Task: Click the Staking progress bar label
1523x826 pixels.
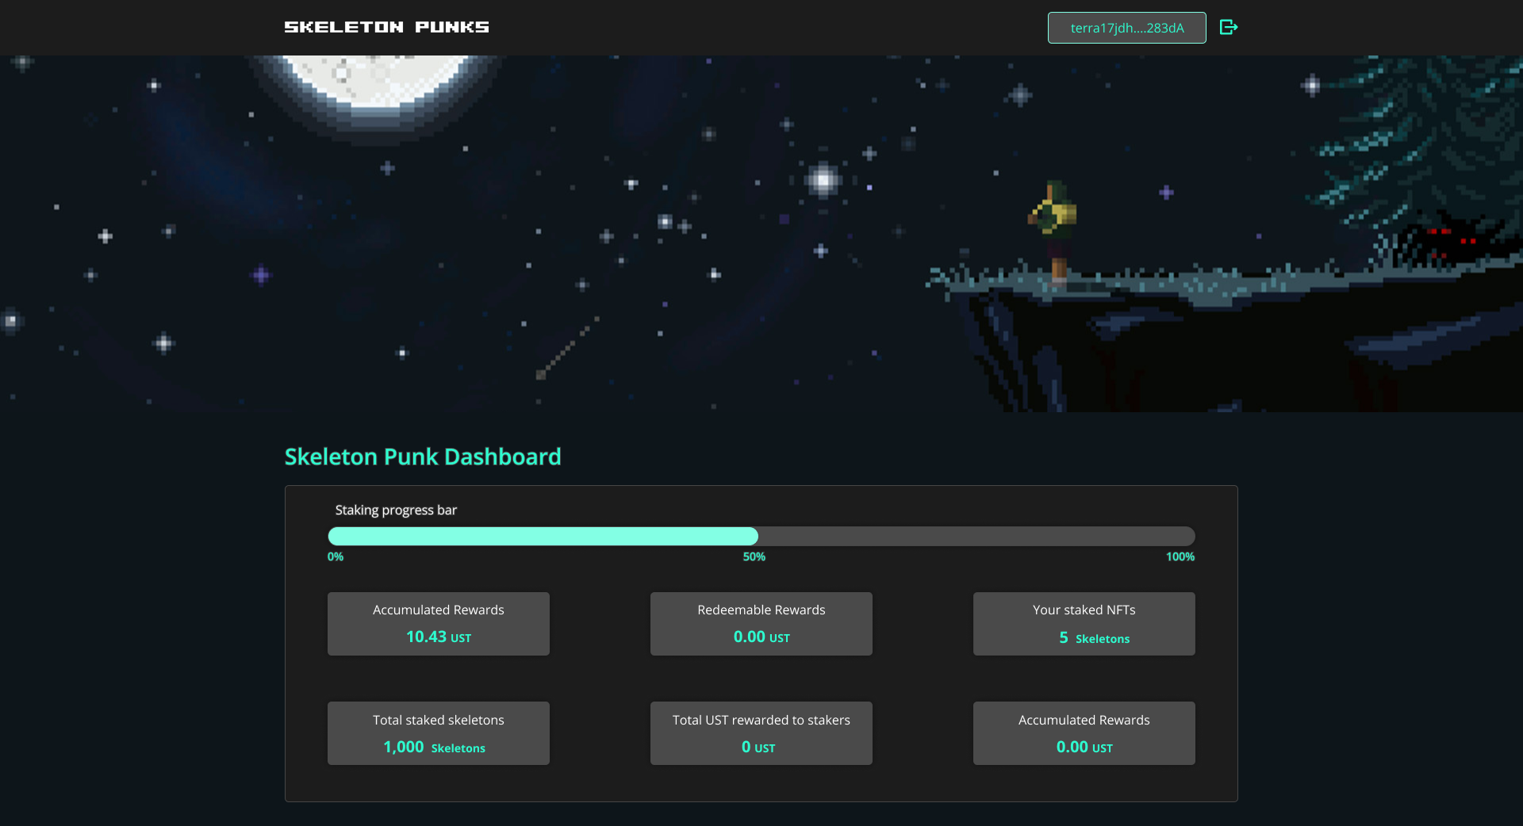Action: point(396,511)
